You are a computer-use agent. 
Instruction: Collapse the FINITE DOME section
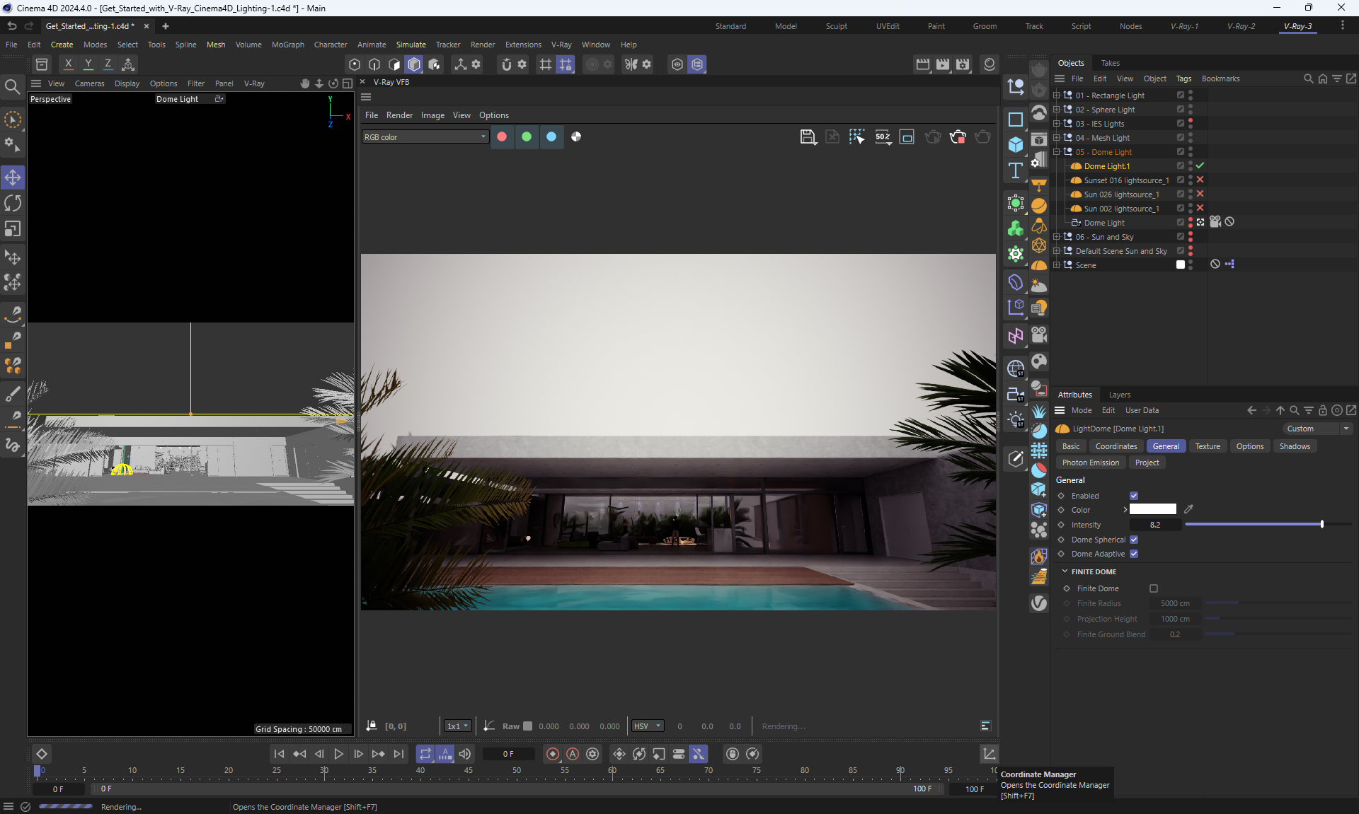(1065, 571)
